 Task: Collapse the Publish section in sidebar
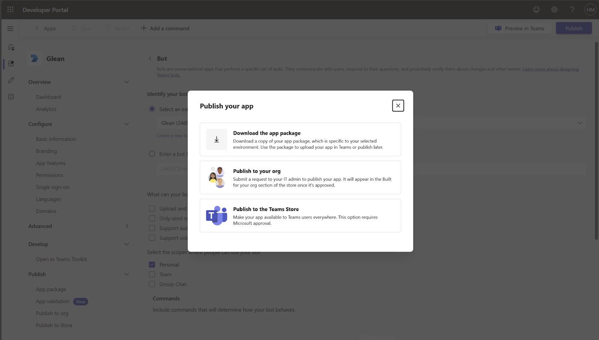click(x=127, y=274)
